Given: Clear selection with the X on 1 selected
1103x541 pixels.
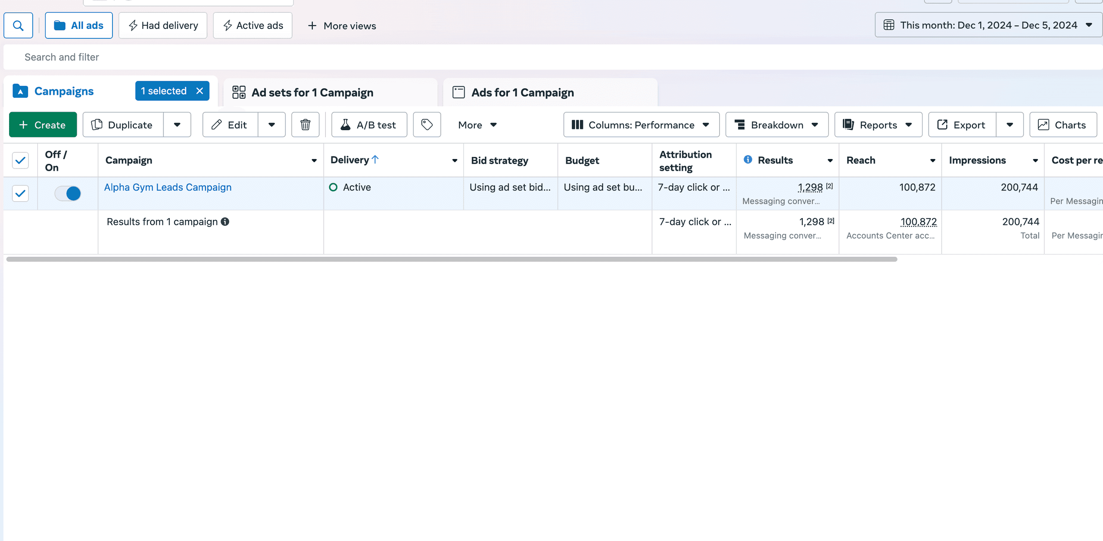Looking at the screenshot, I should tap(199, 91).
